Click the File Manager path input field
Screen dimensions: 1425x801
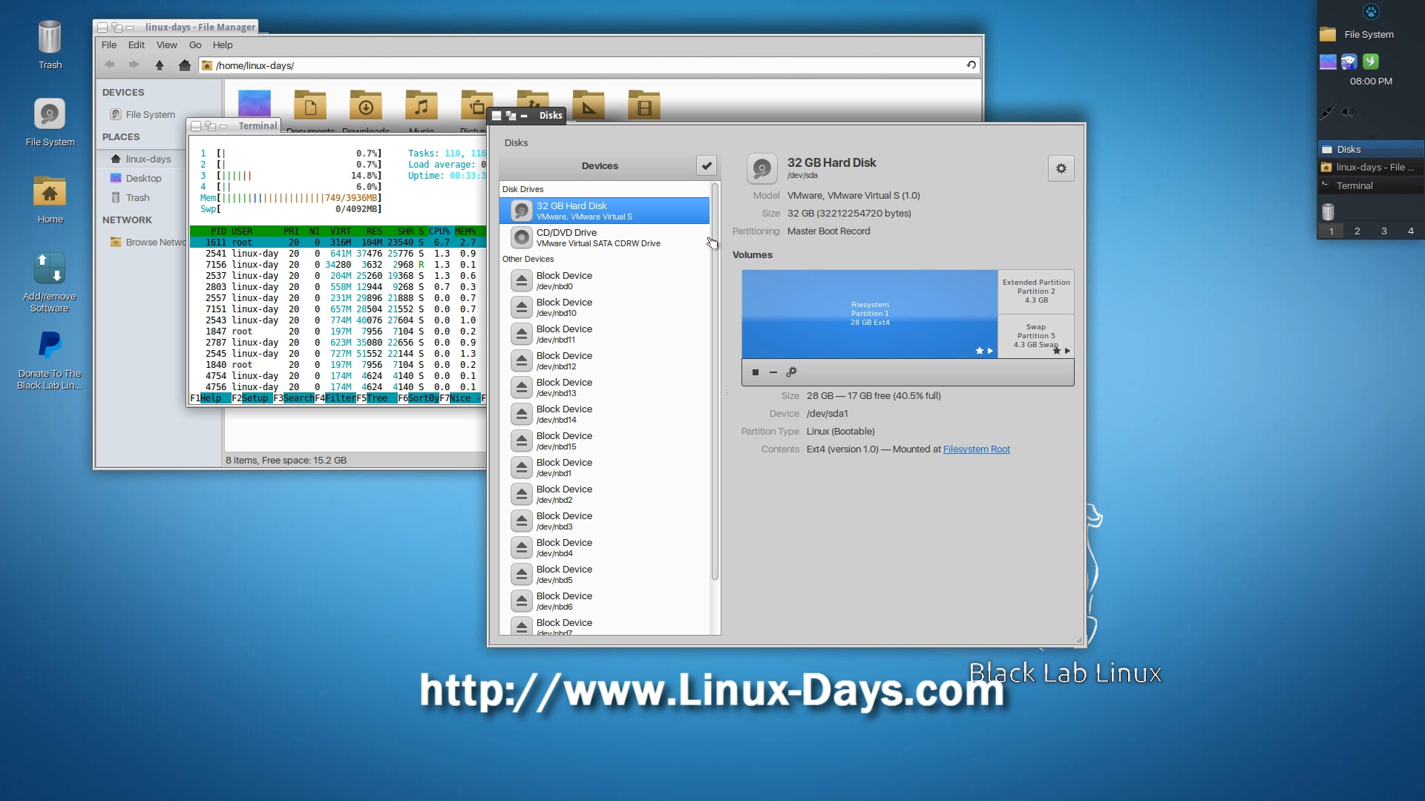(583, 65)
